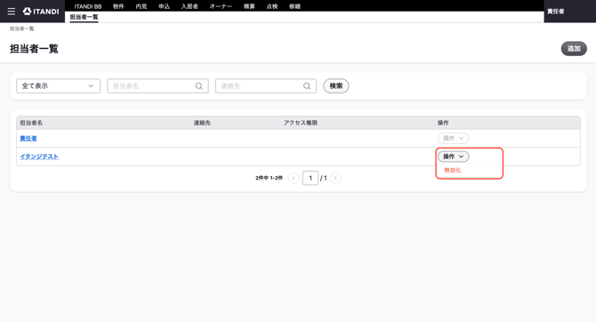Open the hamburger menu icon
596x322 pixels.
coord(12,12)
